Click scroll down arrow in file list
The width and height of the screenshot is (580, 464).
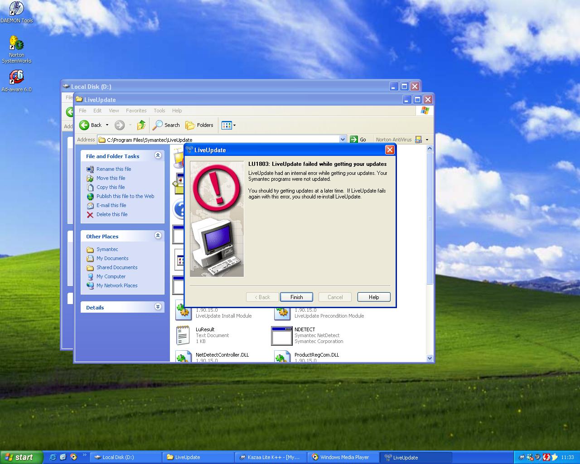pyautogui.click(x=430, y=358)
